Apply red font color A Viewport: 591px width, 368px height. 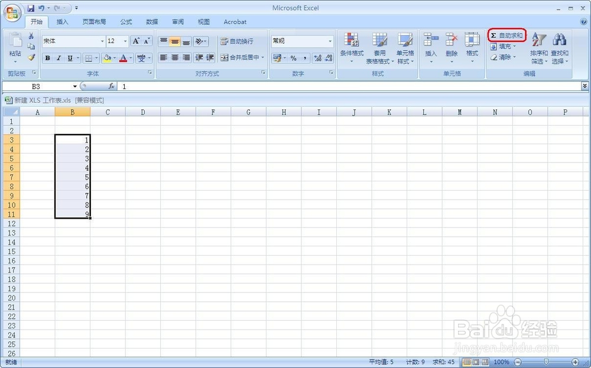click(124, 58)
